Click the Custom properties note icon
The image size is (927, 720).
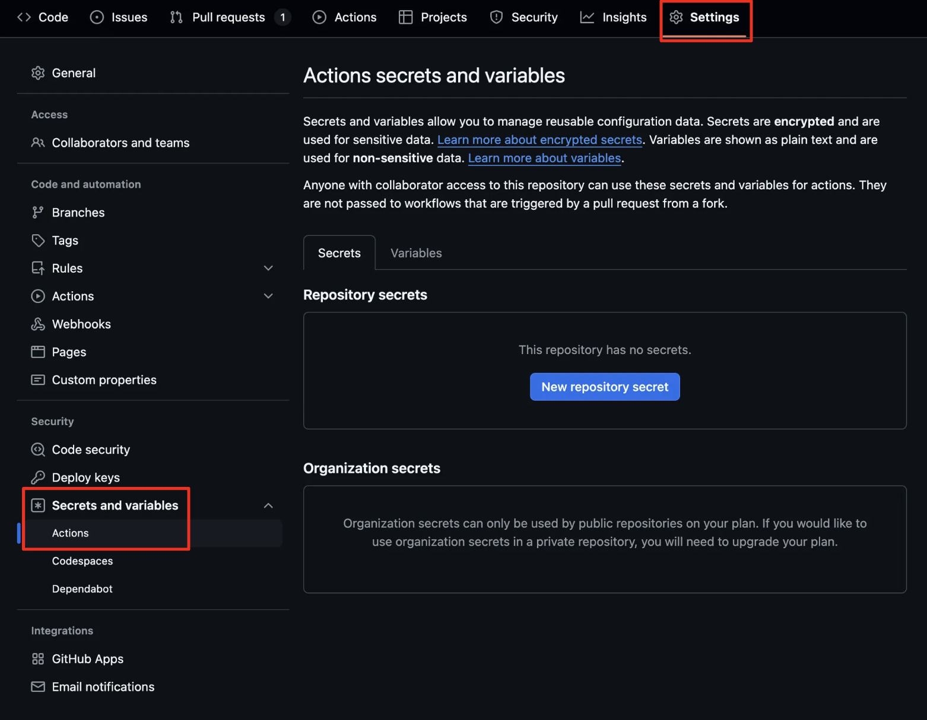coord(38,380)
